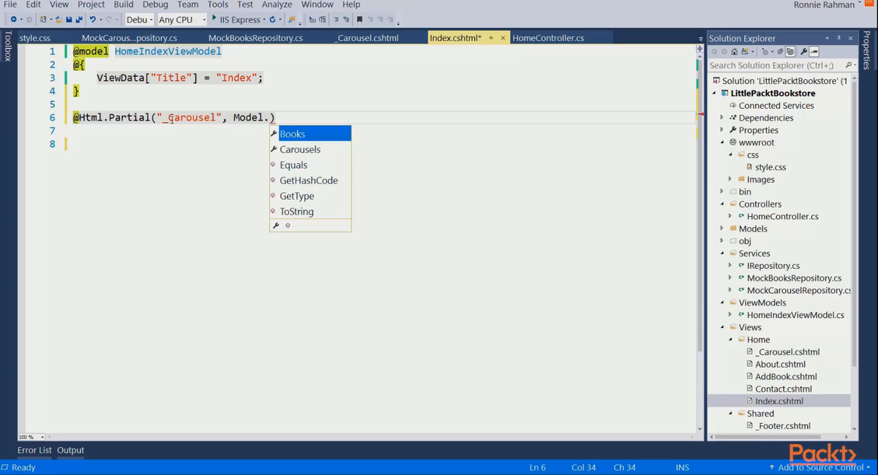Open the Tools menu
878x475 pixels.
218,4
